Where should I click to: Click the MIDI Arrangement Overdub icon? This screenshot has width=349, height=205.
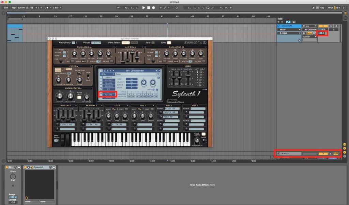coord(161,7)
